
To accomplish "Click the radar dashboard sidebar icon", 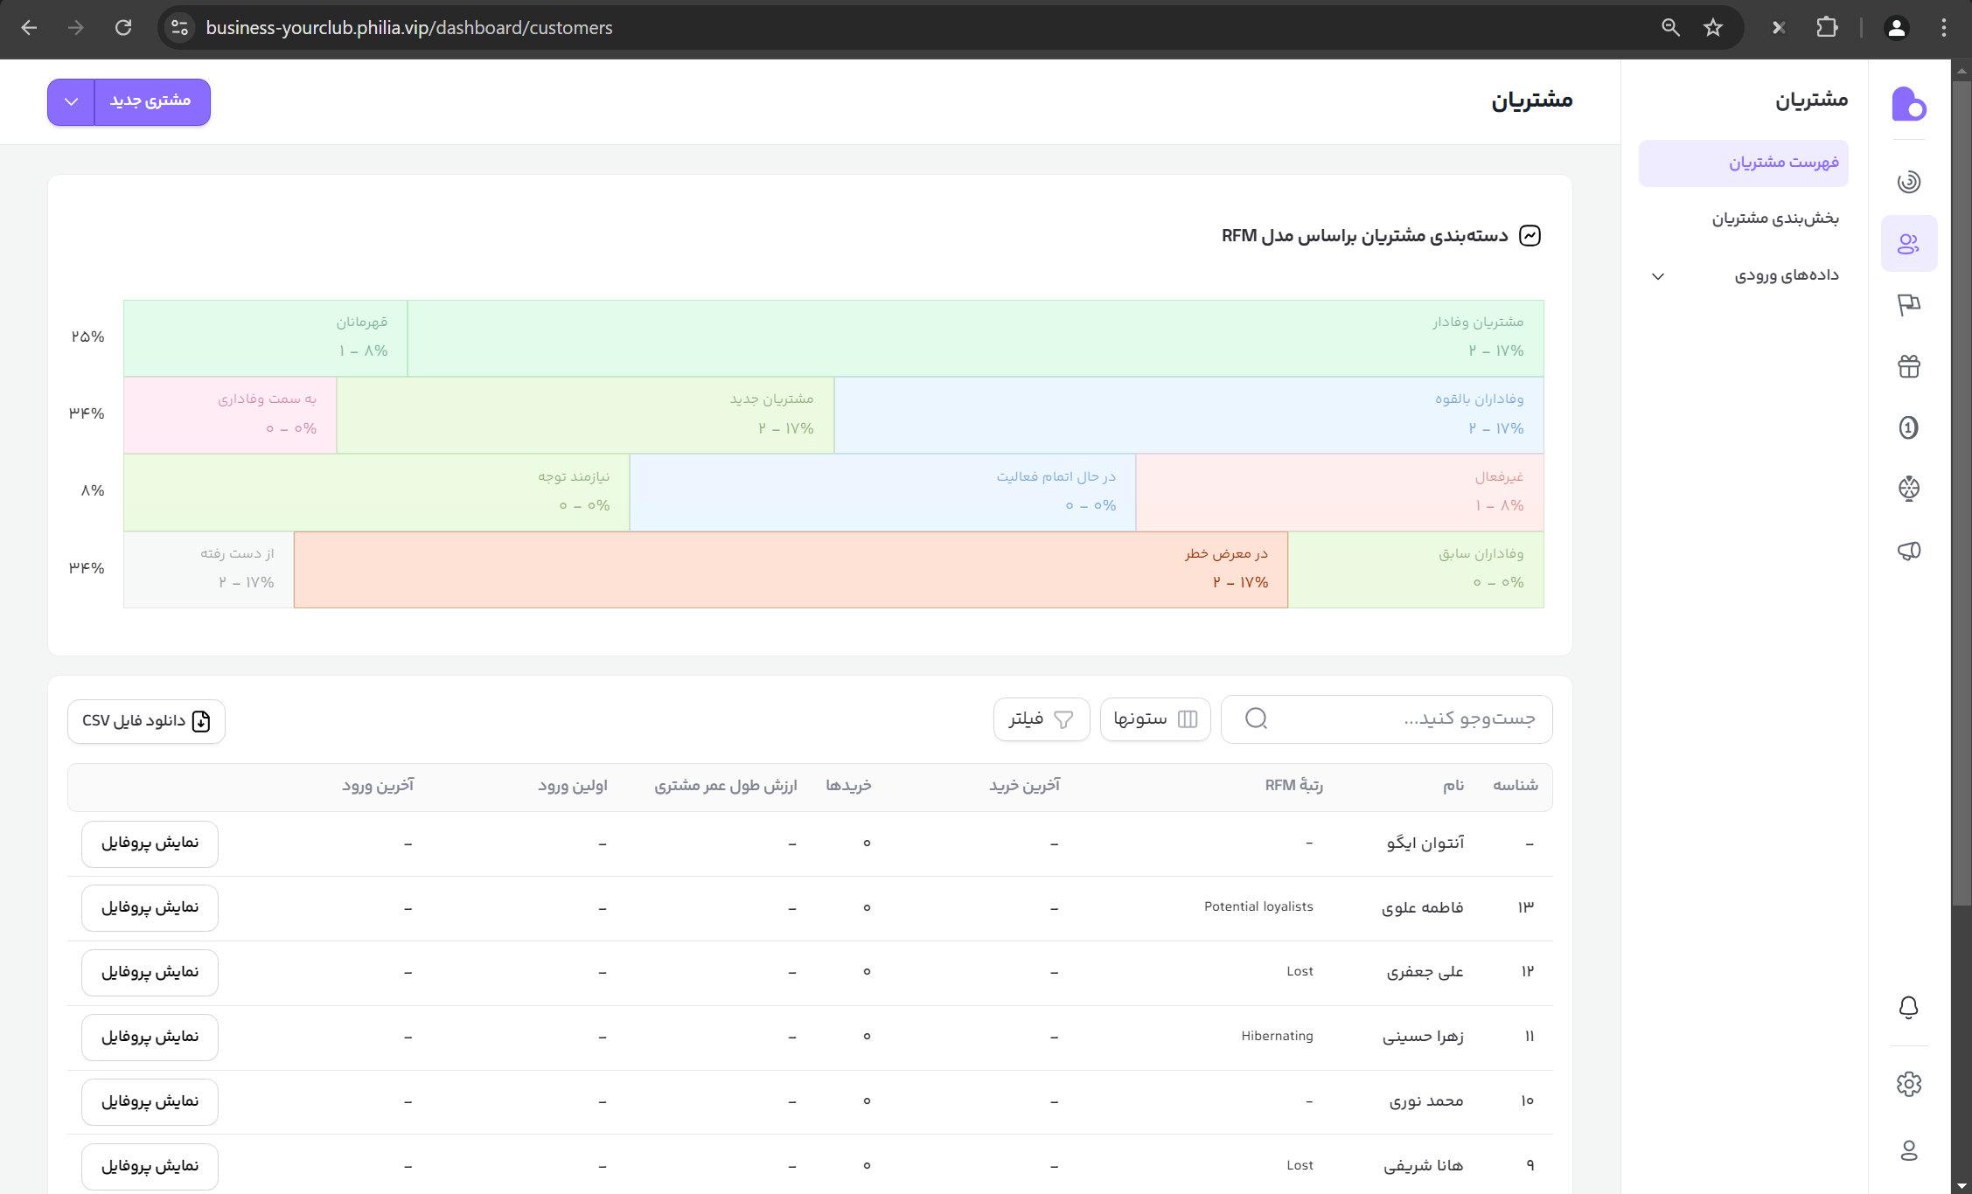I will [x=1908, y=182].
